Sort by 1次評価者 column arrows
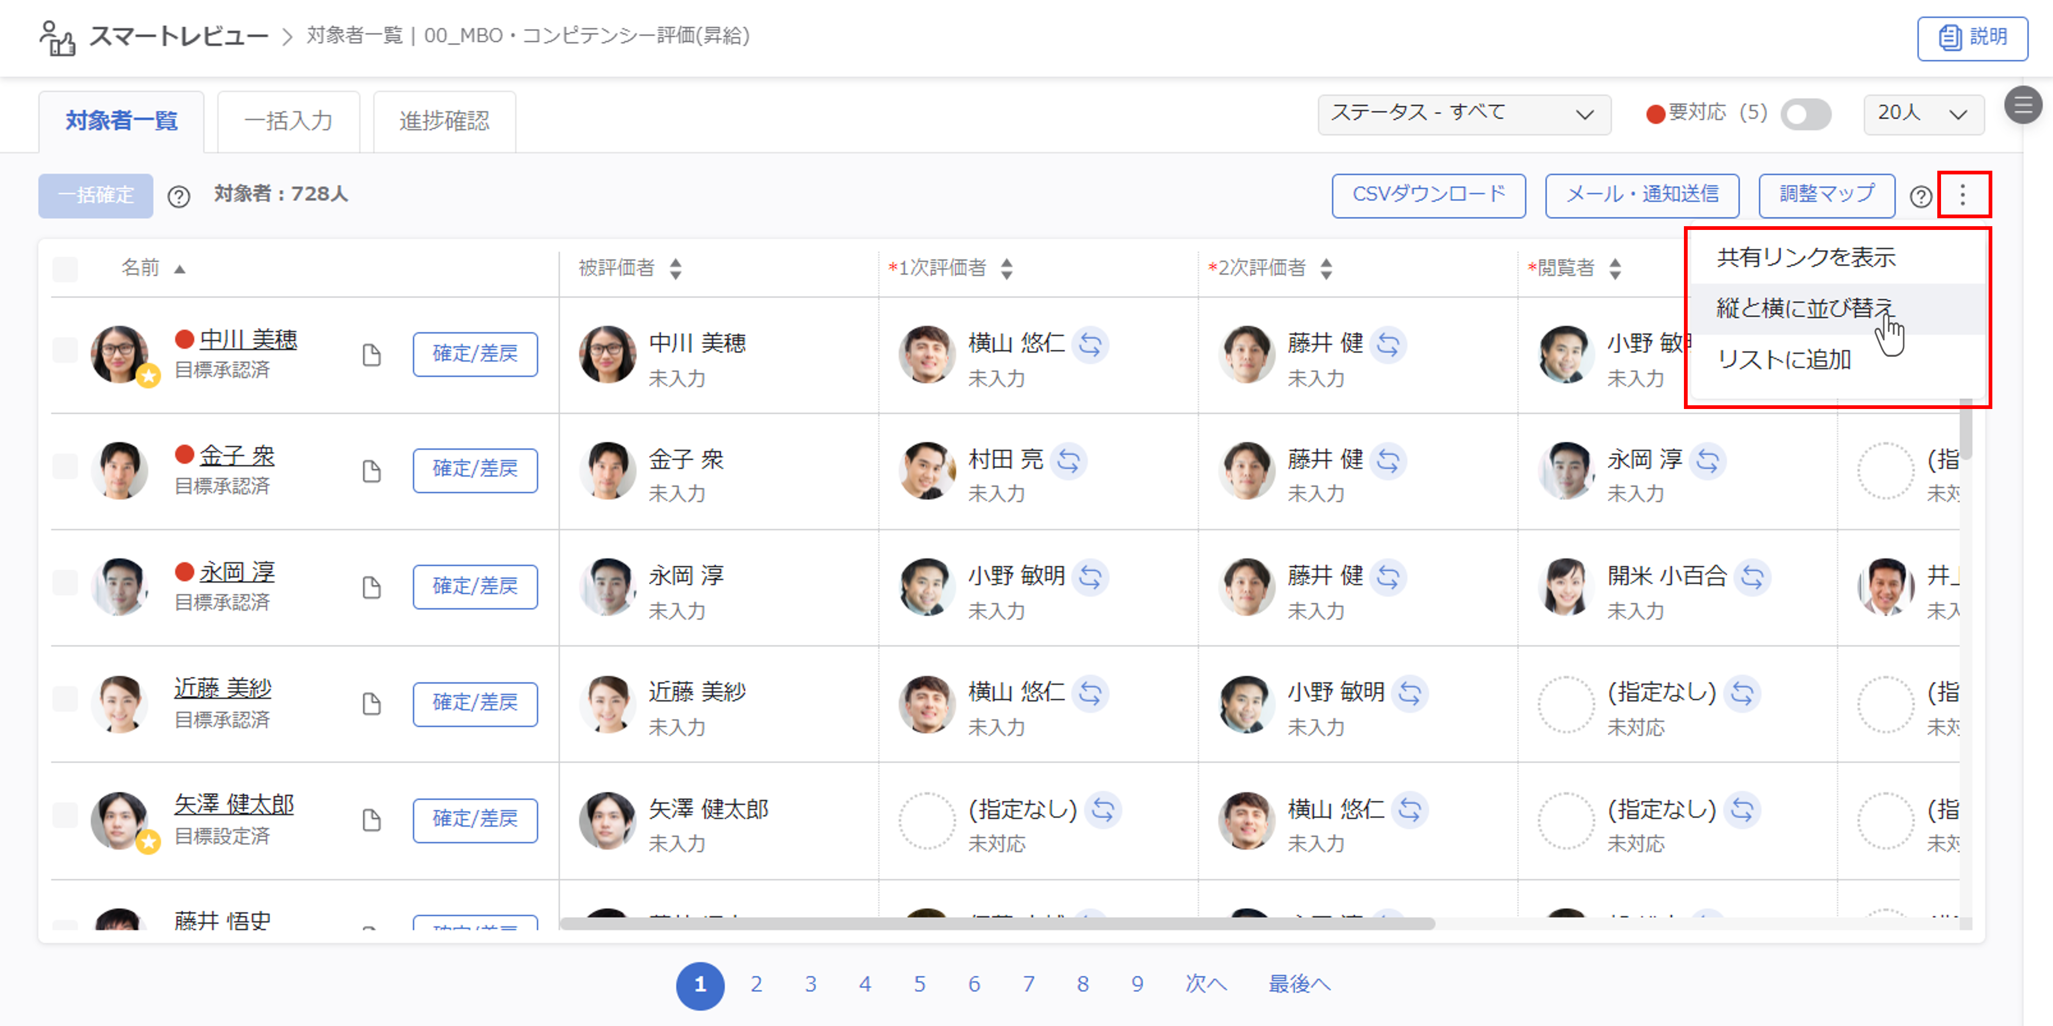The image size is (2053, 1026). coord(1006,269)
